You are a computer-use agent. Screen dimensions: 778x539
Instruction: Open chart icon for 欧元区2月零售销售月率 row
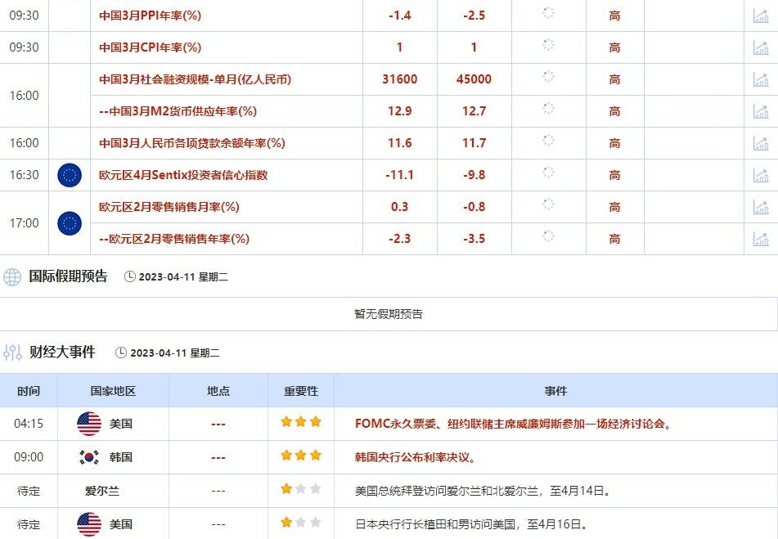(x=761, y=207)
